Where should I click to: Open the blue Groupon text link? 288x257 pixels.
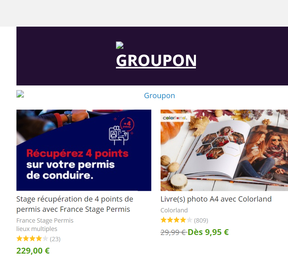pyautogui.click(x=159, y=96)
